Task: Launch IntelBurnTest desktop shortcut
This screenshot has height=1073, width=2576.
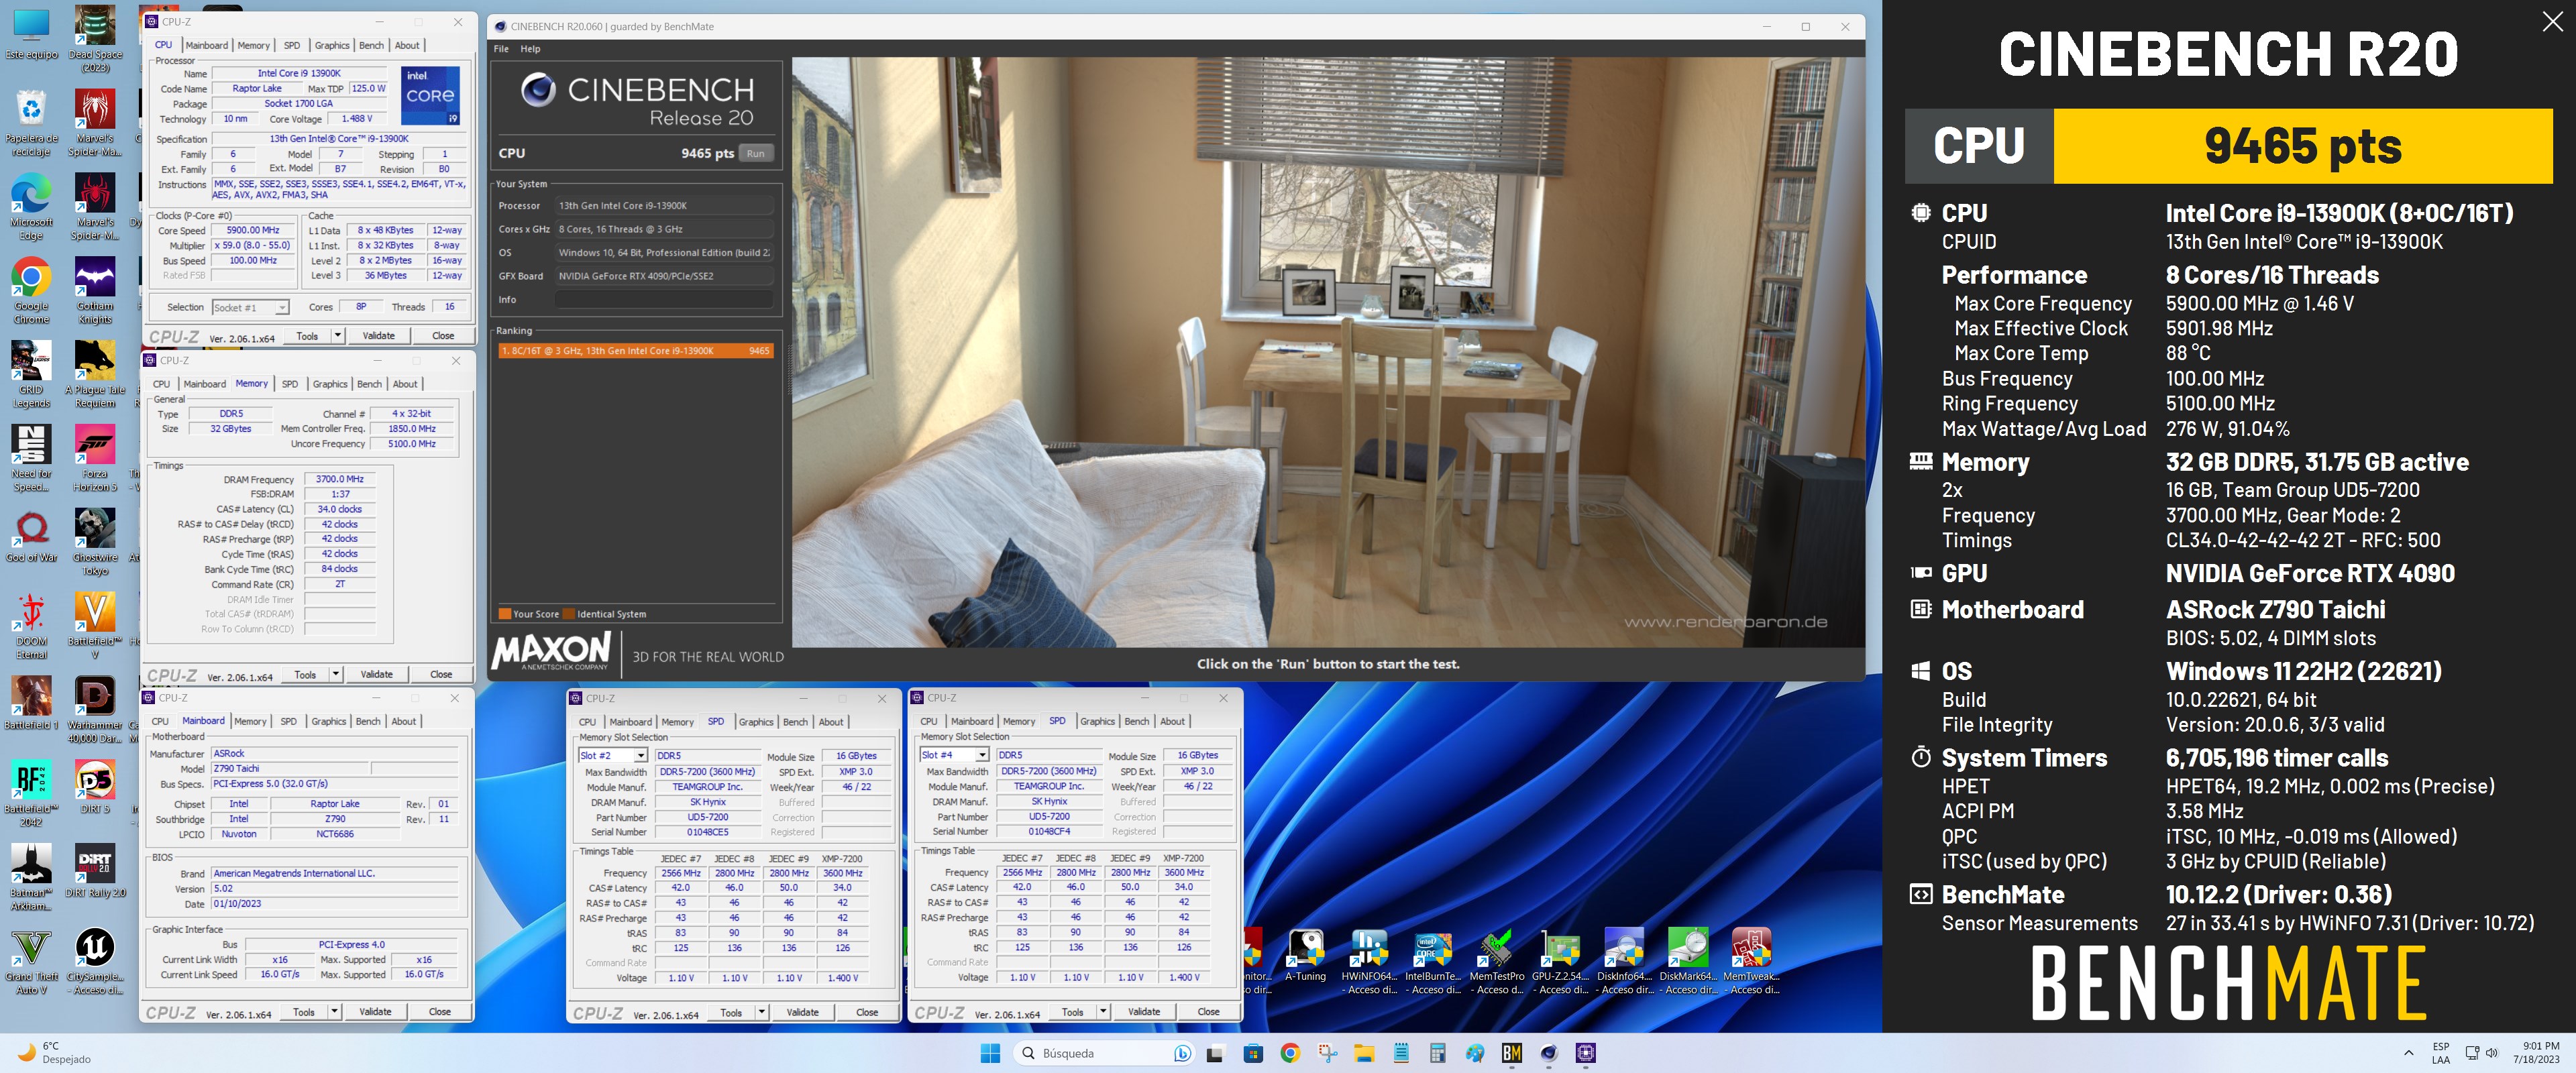Action: point(1433,963)
